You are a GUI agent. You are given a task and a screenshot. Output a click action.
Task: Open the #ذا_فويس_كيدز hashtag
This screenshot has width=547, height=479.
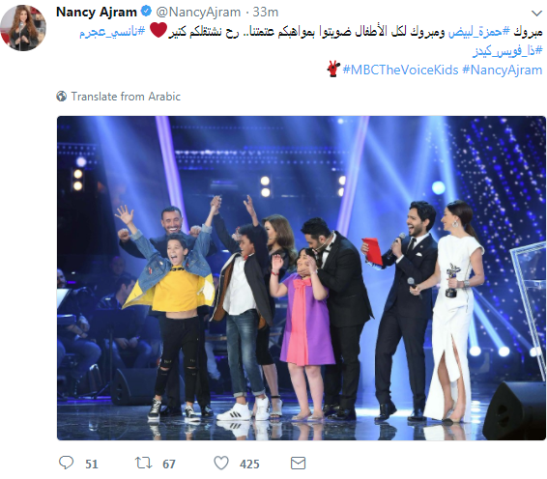tap(508, 51)
